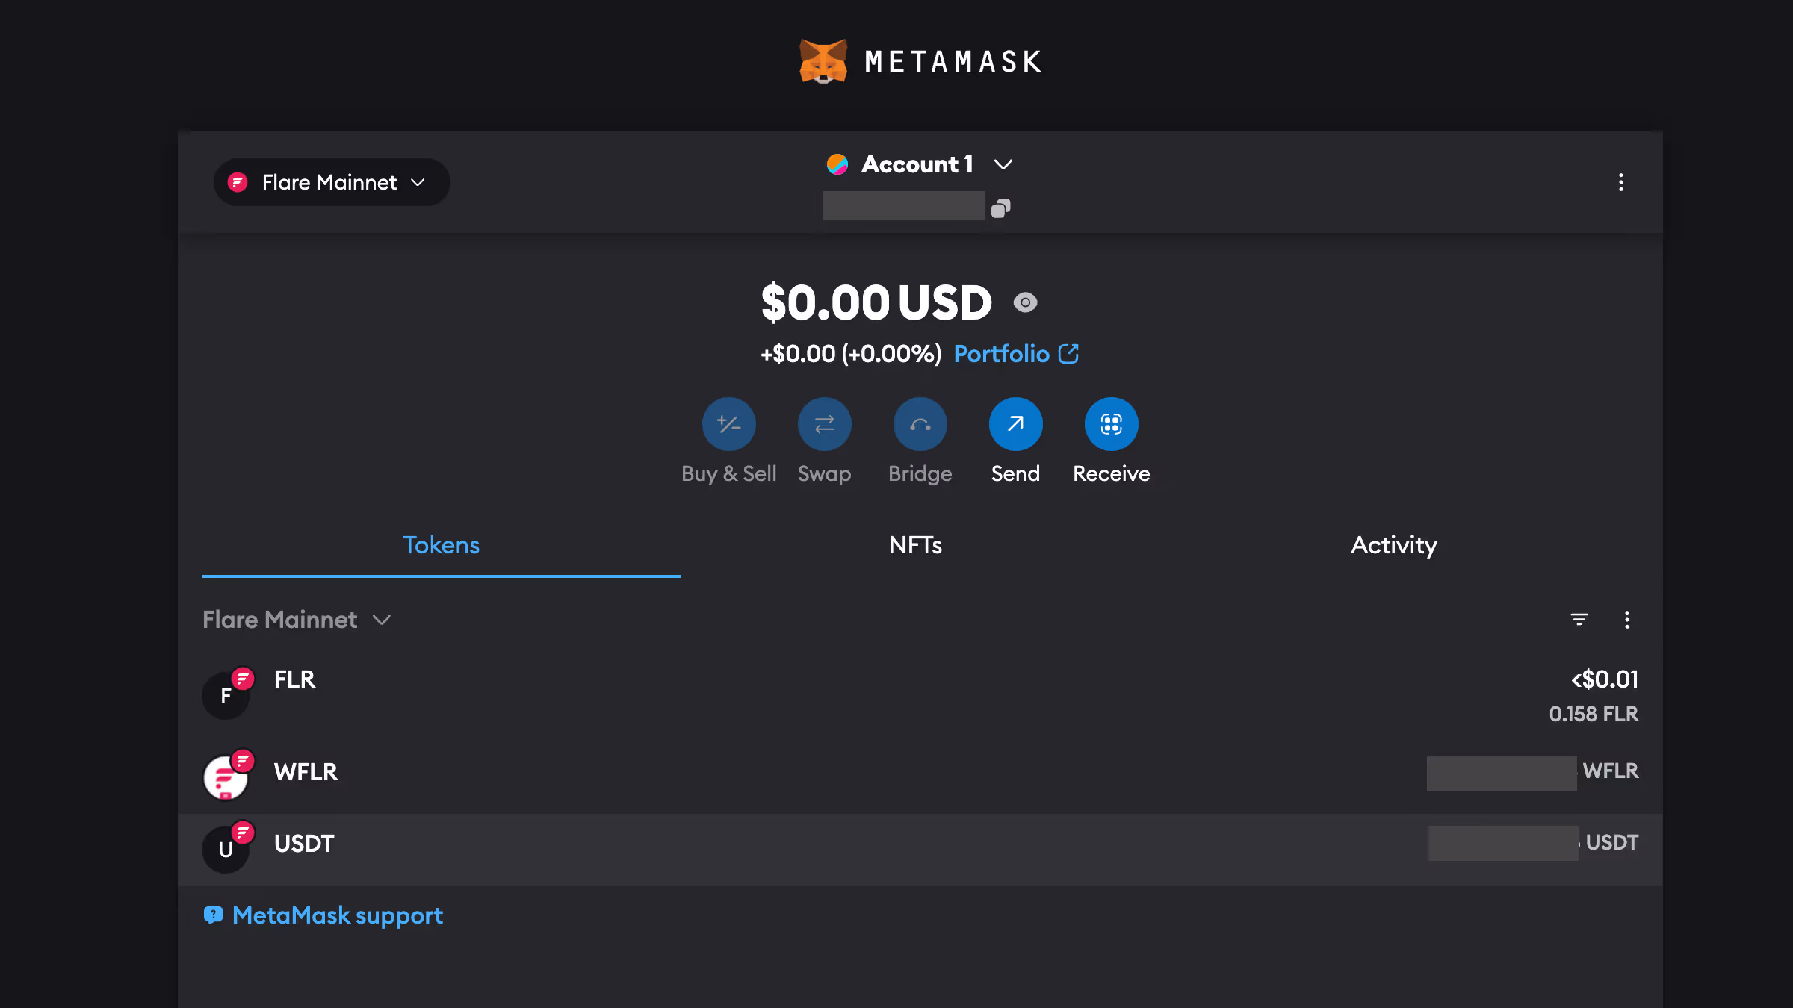Image resolution: width=1793 pixels, height=1008 pixels.
Task: Open the Buy & Sell icon
Action: 728,424
